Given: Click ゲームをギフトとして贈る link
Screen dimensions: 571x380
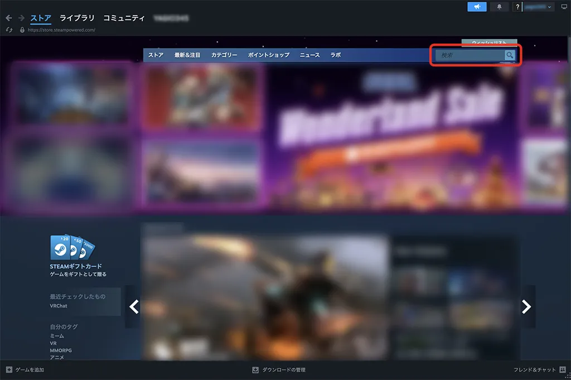Looking at the screenshot, I should pyautogui.click(x=78, y=274).
